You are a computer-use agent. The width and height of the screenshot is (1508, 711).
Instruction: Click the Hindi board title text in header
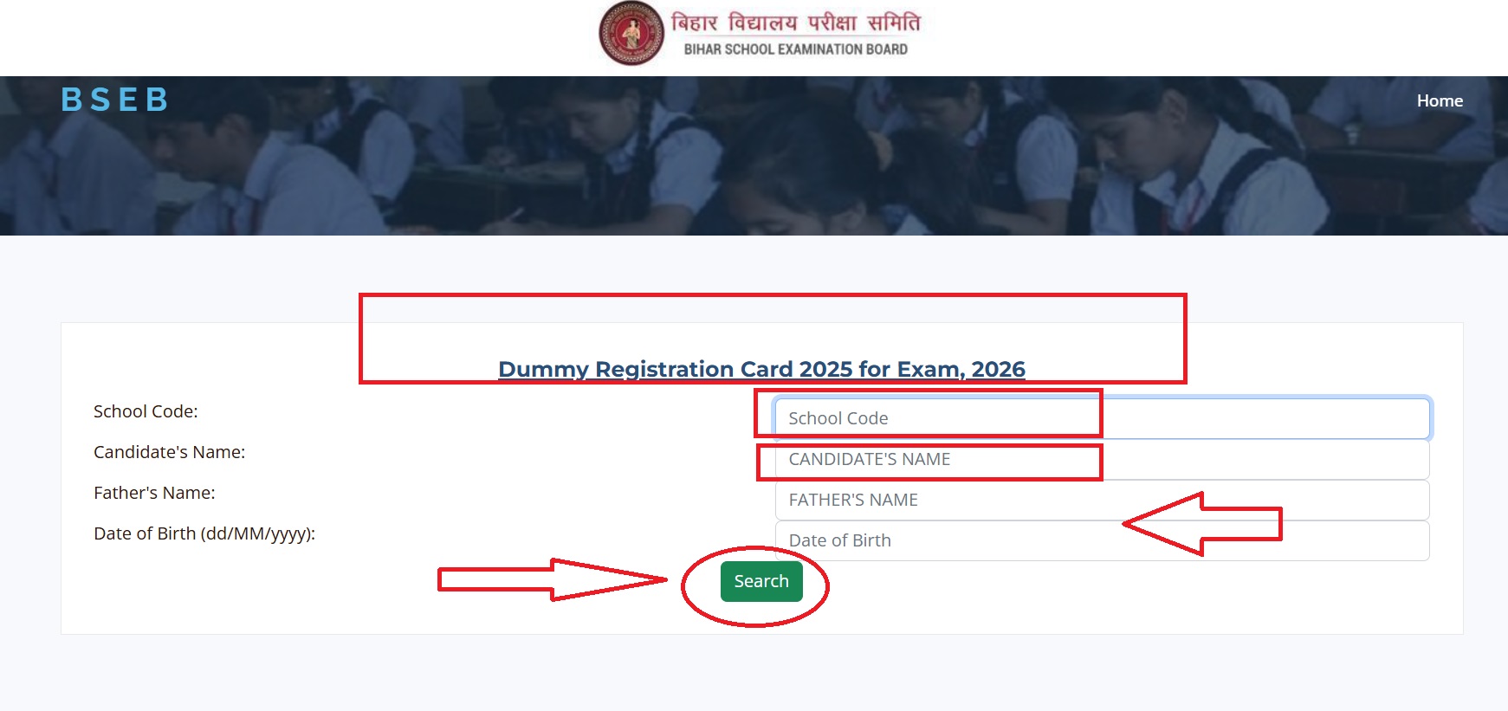[795, 22]
